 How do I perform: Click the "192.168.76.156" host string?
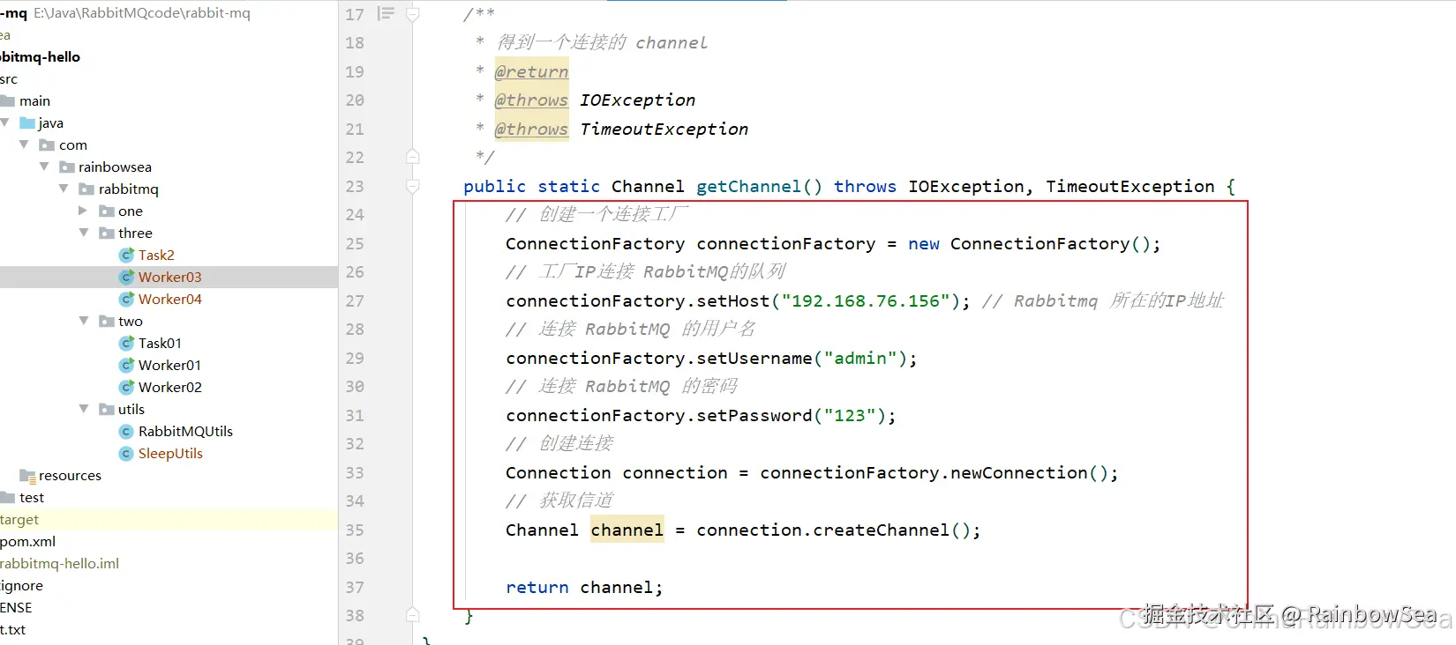coord(867,301)
